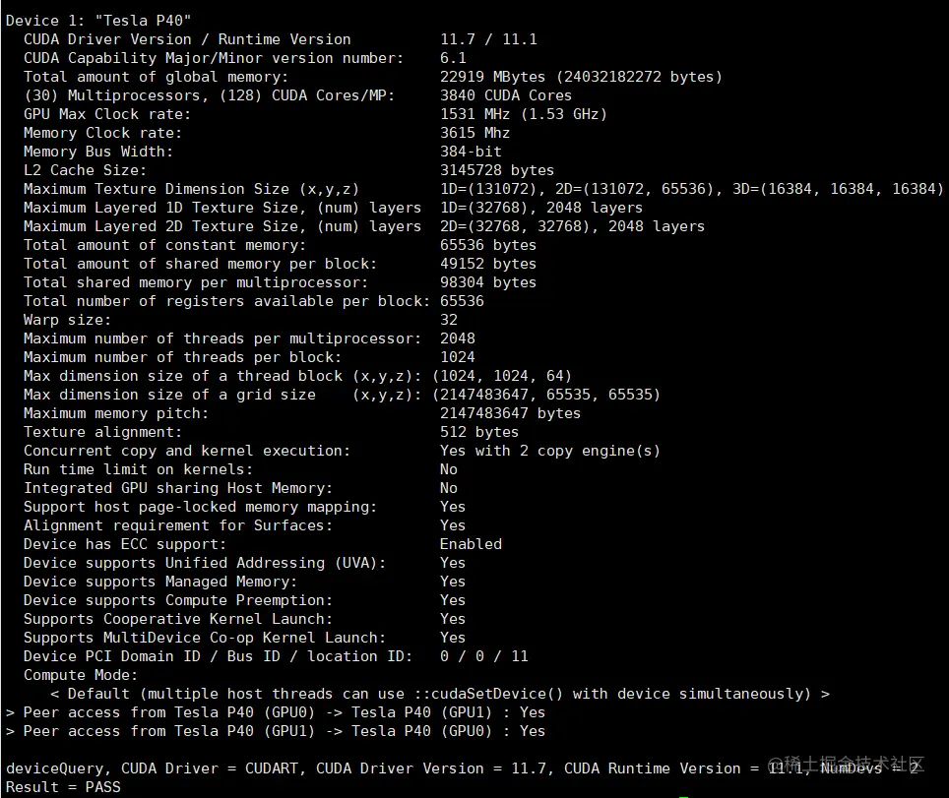This screenshot has height=798, width=949.
Task: Click the Warp size value 32
Action: tap(449, 320)
